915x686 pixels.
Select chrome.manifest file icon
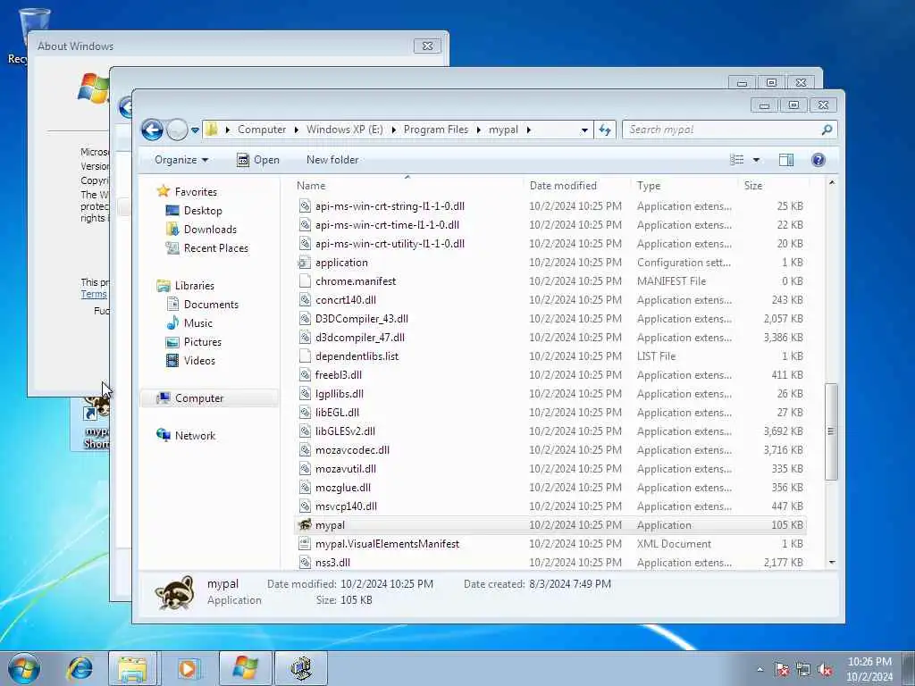305,281
